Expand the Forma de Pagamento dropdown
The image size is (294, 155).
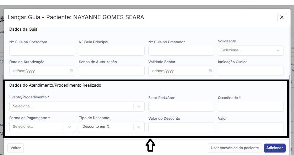click(42, 127)
